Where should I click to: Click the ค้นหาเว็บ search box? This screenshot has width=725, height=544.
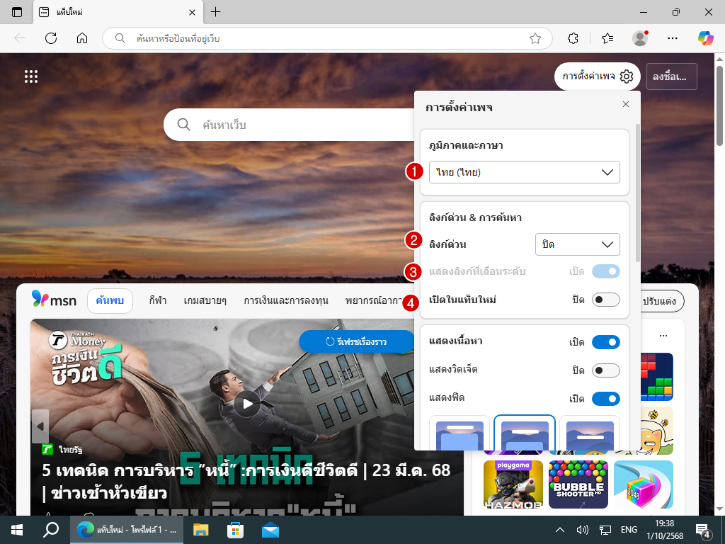(297, 125)
